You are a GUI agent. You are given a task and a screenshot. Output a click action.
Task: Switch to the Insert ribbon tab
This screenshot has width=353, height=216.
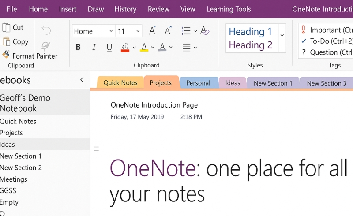68,9
